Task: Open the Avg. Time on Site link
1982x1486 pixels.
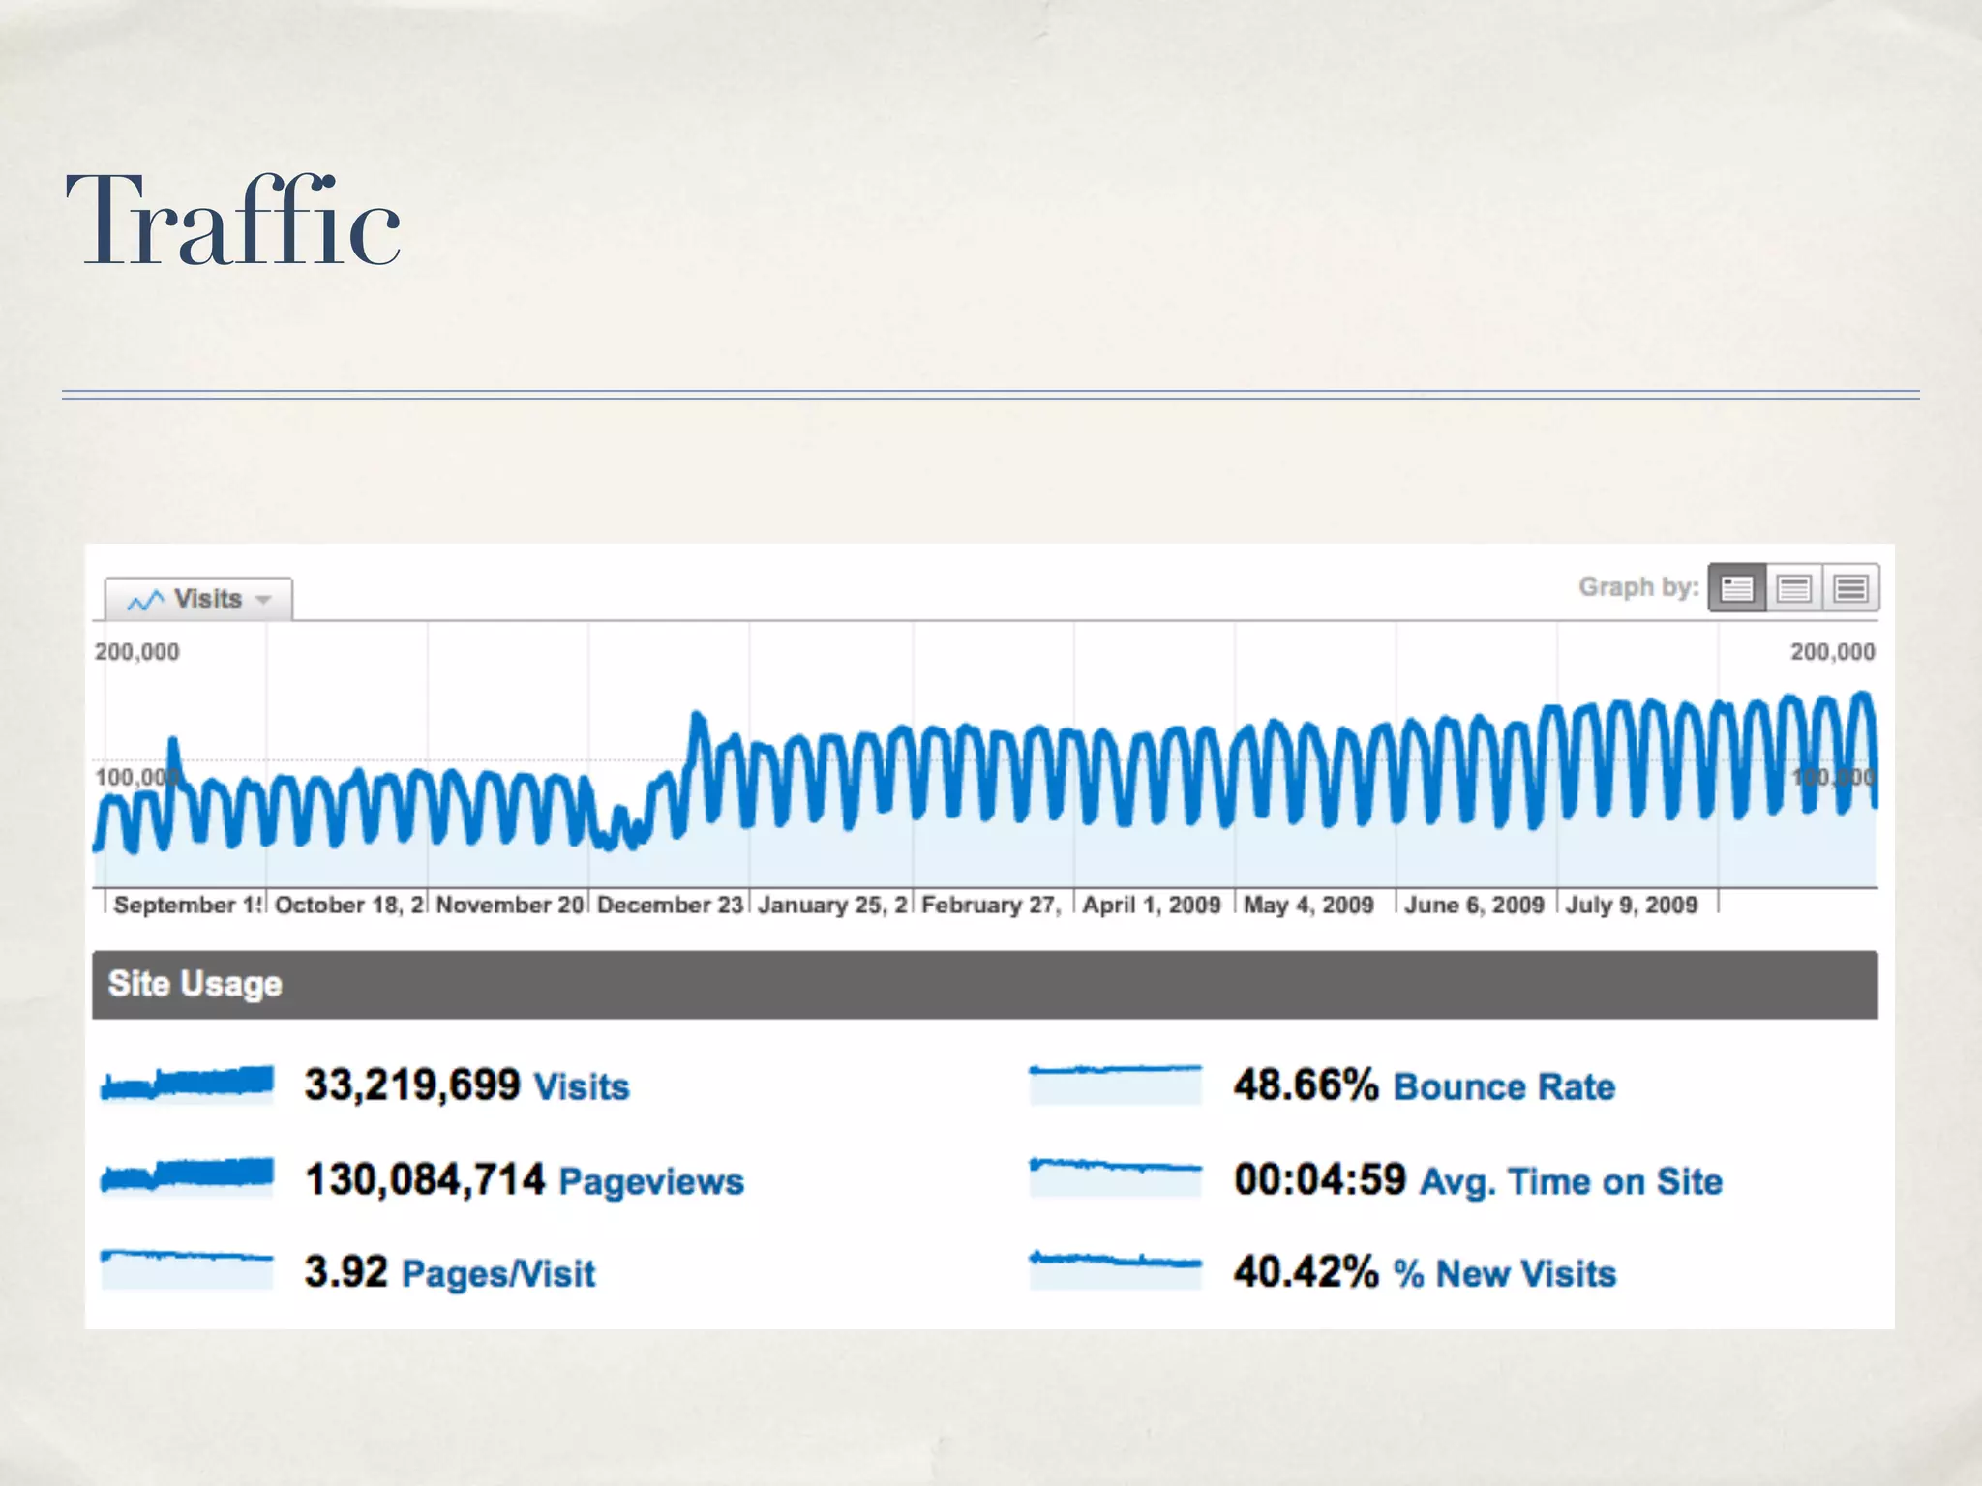Action: pos(1571,1181)
